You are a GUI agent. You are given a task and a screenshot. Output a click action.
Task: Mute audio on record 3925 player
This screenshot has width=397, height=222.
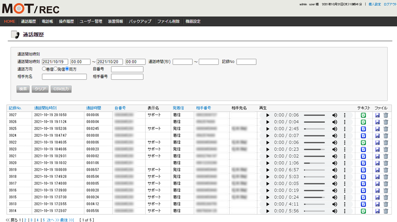(335, 128)
